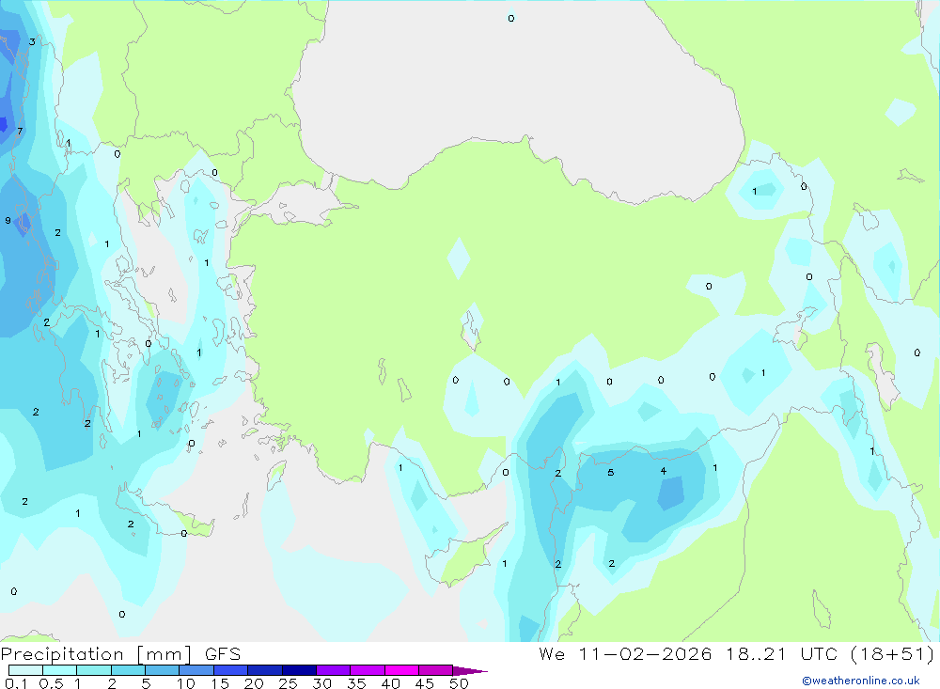Click the '4' precipitation value on the map
Image resolution: width=940 pixels, height=689 pixels.
[x=663, y=471]
